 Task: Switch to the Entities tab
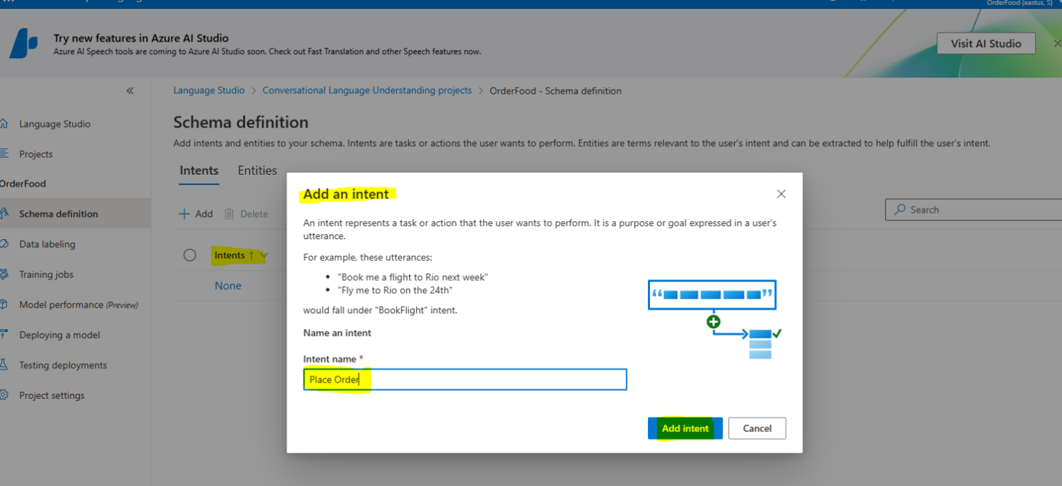(x=257, y=170)
